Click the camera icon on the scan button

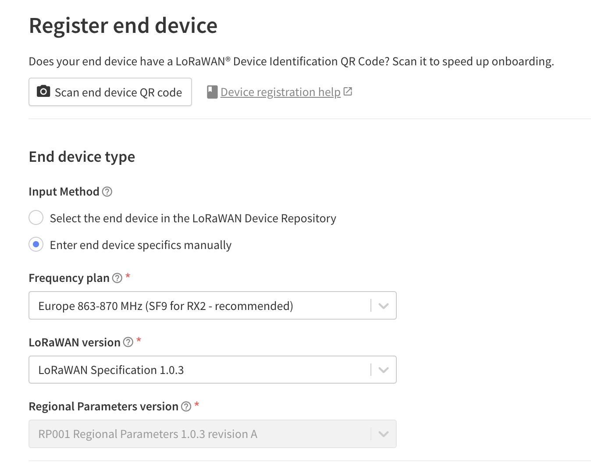[43, 91]
